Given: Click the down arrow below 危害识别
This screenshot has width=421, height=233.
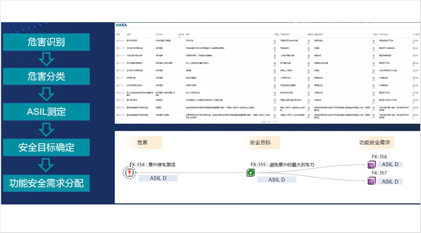Looking at the screenshot, I should (x=46, y=59).
